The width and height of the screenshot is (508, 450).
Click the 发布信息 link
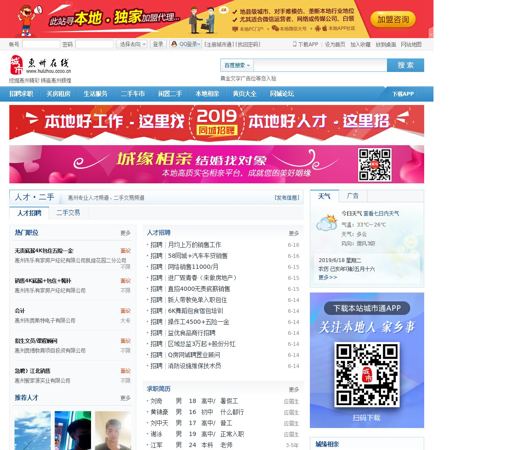[x=287, y=198]
